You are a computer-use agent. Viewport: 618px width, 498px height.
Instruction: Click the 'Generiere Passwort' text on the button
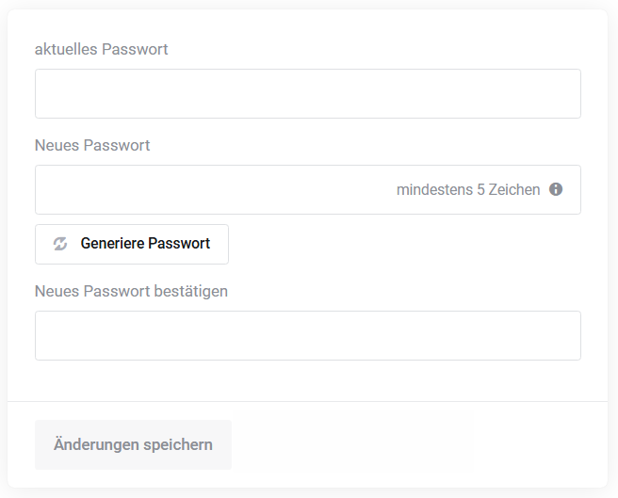click(x=145, y=244)
